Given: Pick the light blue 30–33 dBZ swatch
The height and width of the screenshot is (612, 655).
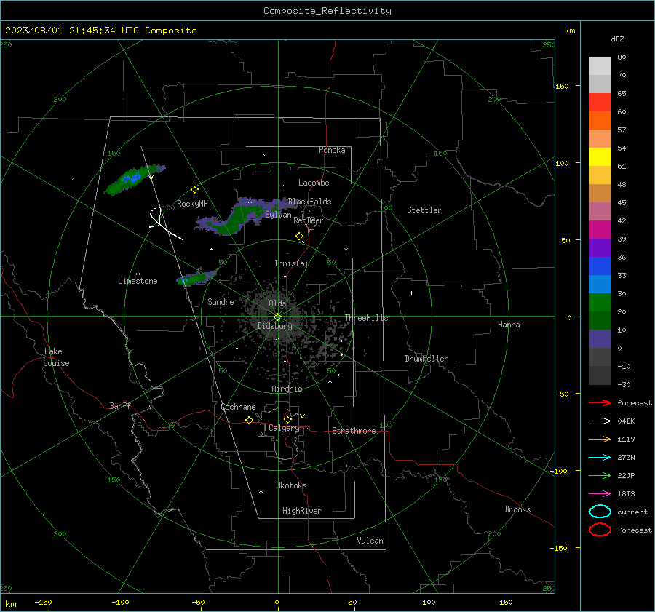Looking at the screenshot, I should click(x=600, y=284).
